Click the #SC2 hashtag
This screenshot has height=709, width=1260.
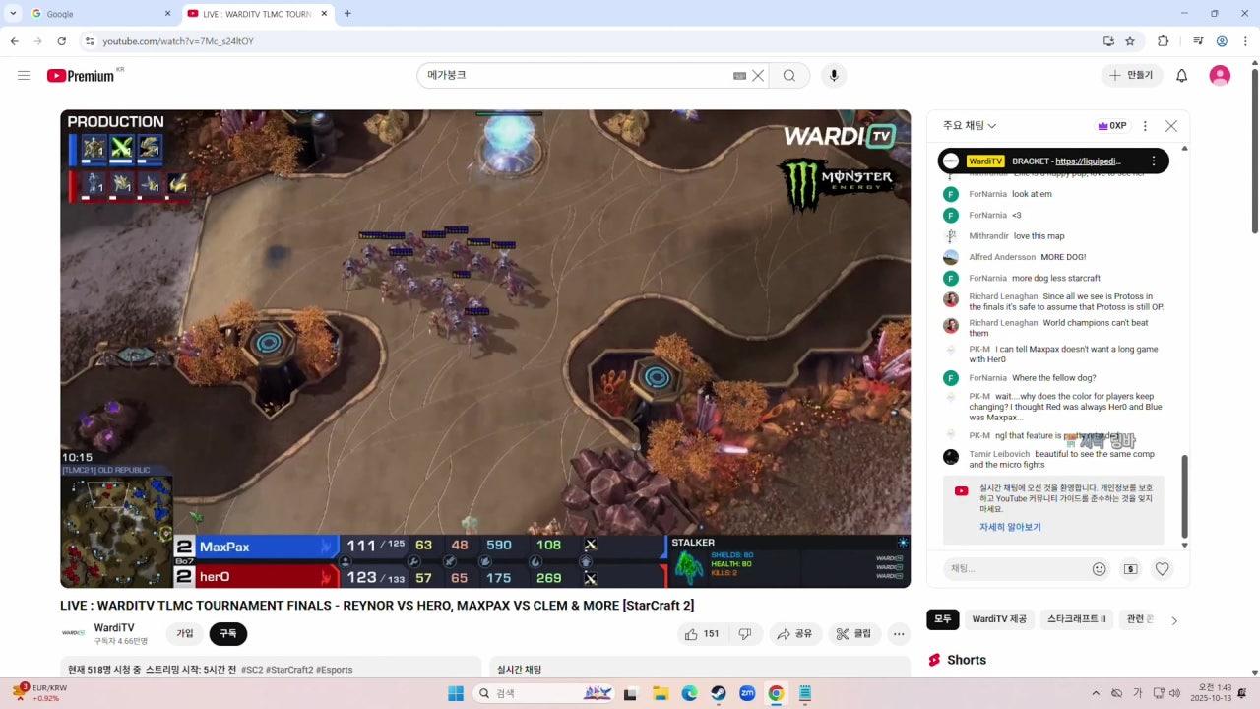[x=252, y=670]
